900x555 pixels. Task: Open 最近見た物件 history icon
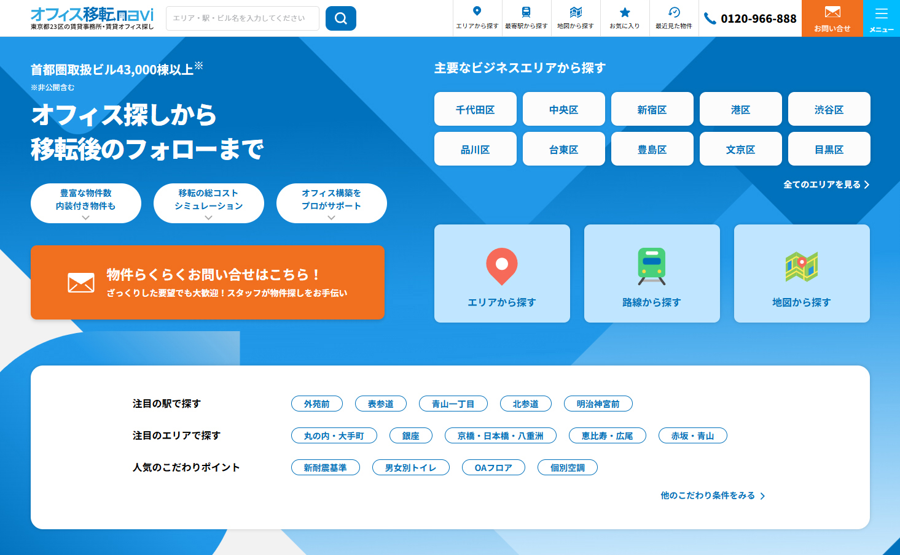pos(674,12)
